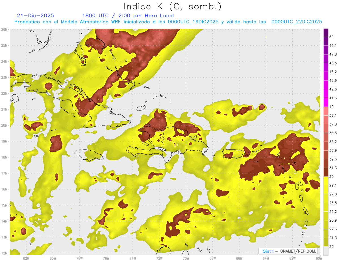The width and height of the screenshot is (339, 262).
Task: Click the longitude axis label "60W"
Action: pos(319,258)
